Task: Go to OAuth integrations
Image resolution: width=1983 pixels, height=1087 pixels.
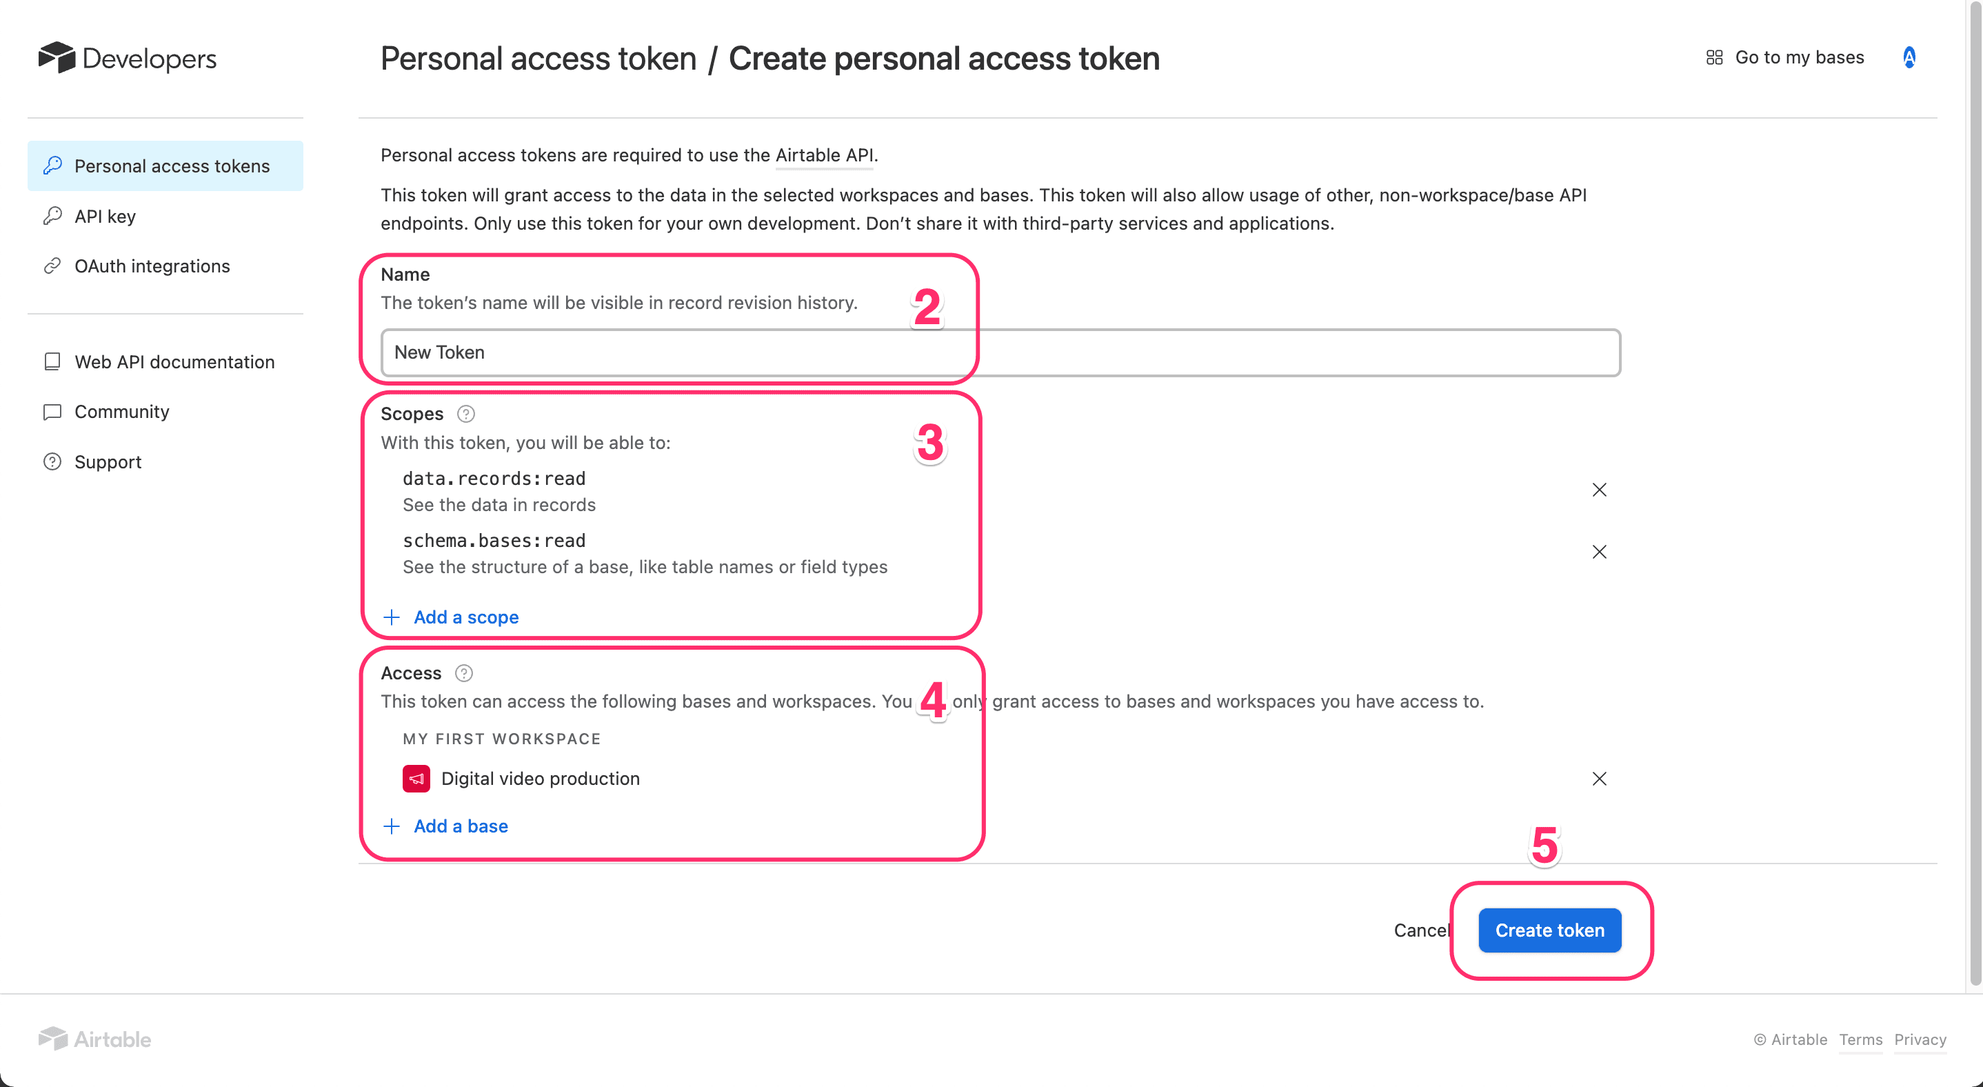Action: pyautogui.click(x=152, y=266)
